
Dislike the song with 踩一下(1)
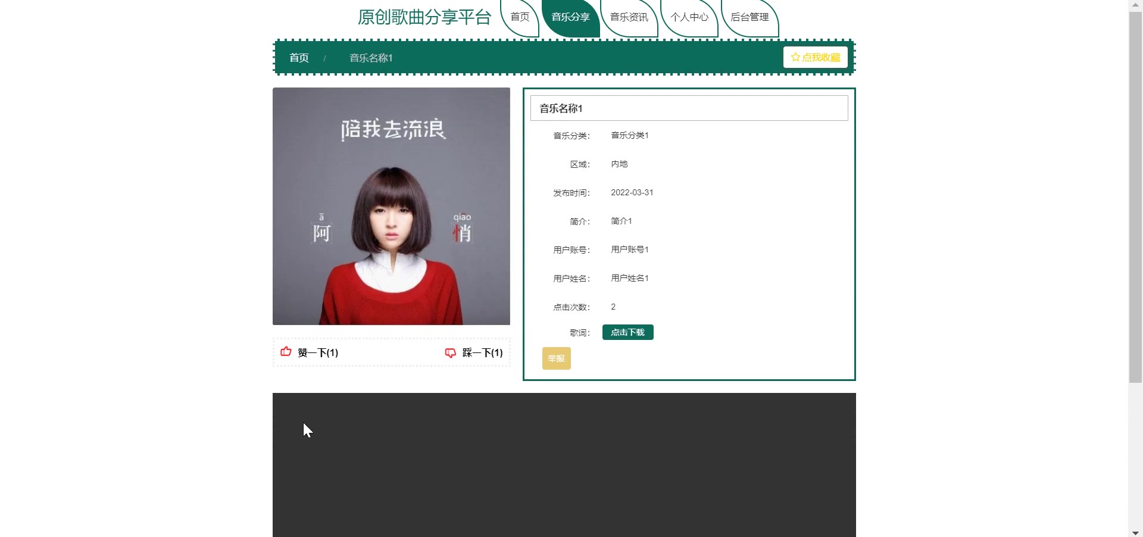click(474, 352)
